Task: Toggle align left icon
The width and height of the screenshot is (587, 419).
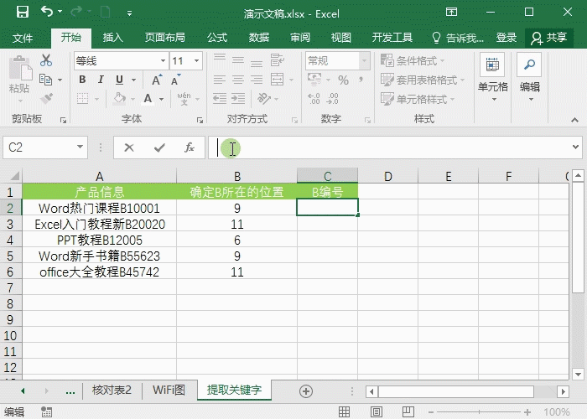Action: pos(220,80)
